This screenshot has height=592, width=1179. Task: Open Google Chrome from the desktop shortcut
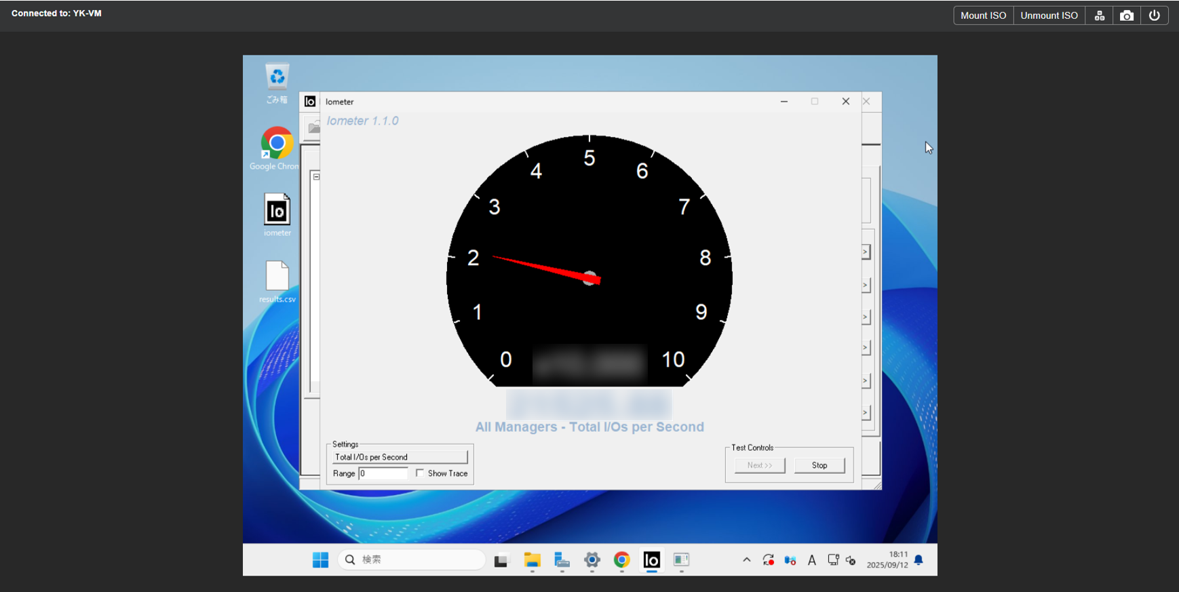click(277, 144)
